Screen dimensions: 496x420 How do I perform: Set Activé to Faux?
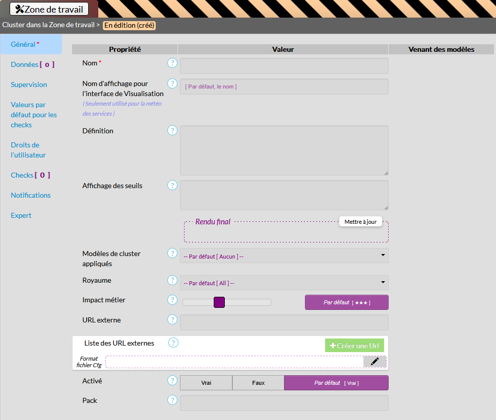tap(258, 383)
